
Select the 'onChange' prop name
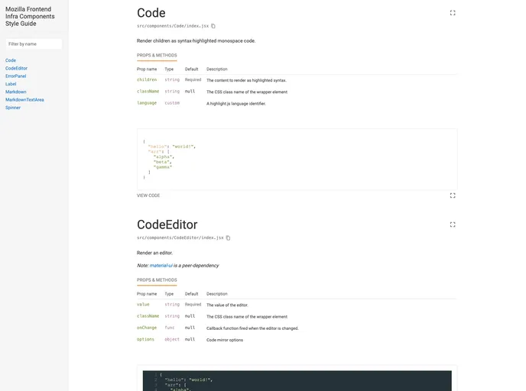coord(147,328)
